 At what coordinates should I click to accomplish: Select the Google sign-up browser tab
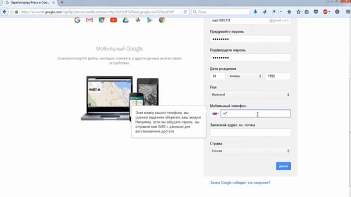30,3
